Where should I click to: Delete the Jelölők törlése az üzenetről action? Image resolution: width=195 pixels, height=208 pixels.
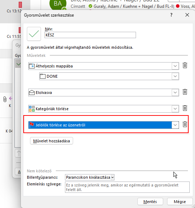click(185, 124)
